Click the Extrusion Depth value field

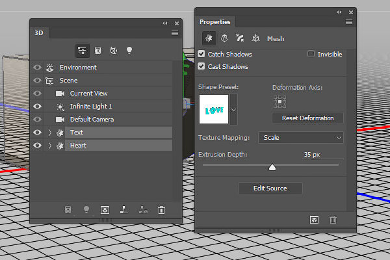click(x=323, y=155)
